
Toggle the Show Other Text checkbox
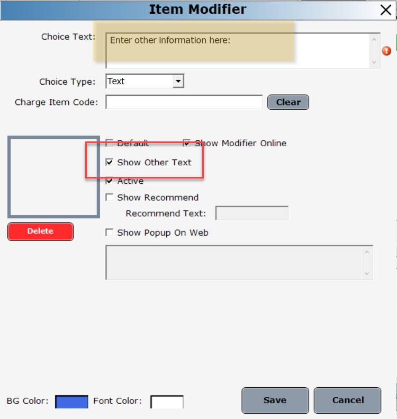pyautogui.click(x=110, y=163)
